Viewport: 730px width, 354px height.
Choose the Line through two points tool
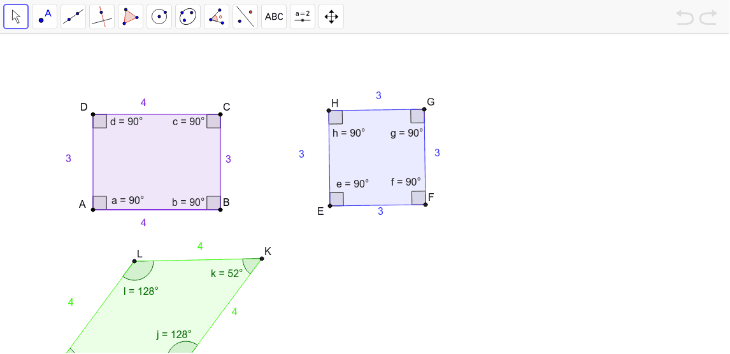click(73, 17)
